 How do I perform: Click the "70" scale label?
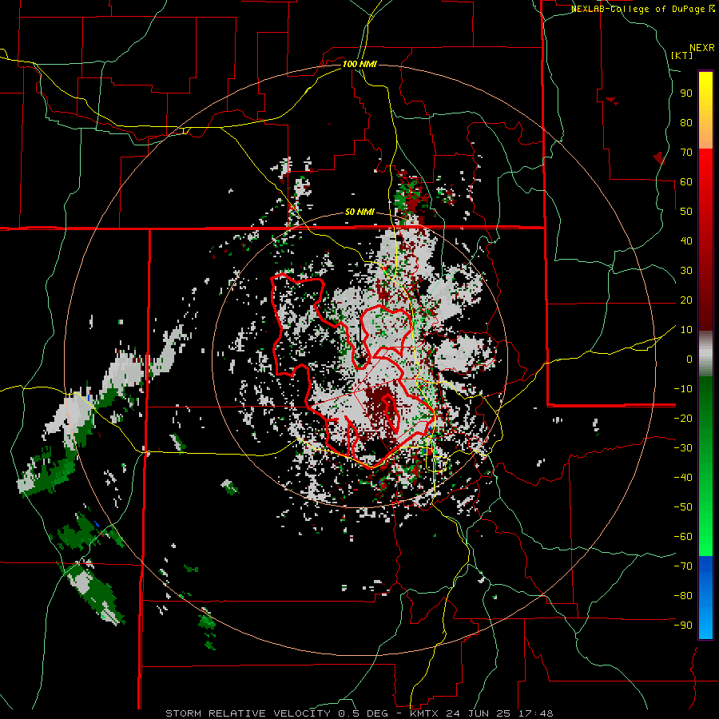[686, 153]
